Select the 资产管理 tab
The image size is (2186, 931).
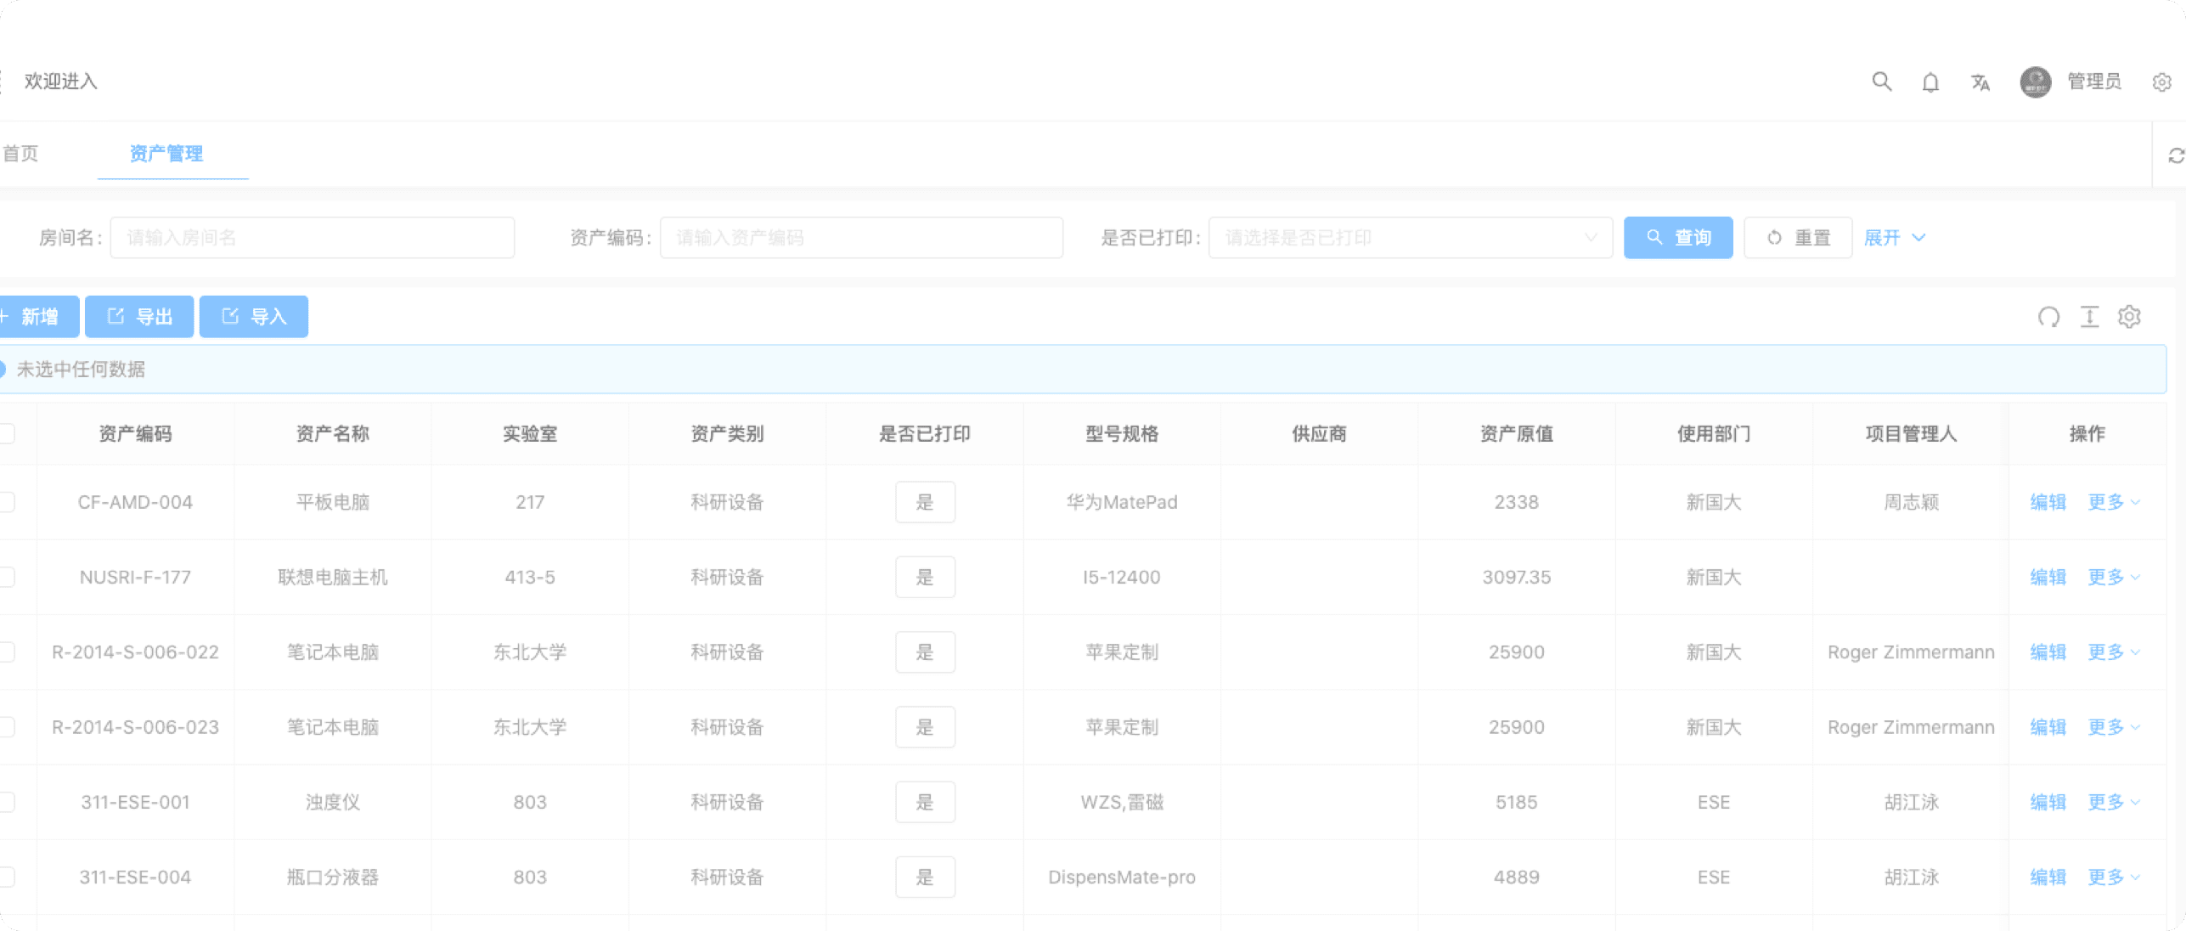click(x=166, y=154)
